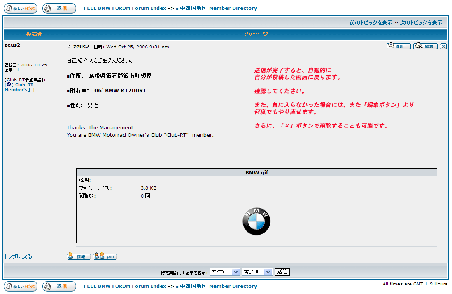Open the すべて time period dropdown
This screenshot has height=294, width=452.
click(225, 272)
